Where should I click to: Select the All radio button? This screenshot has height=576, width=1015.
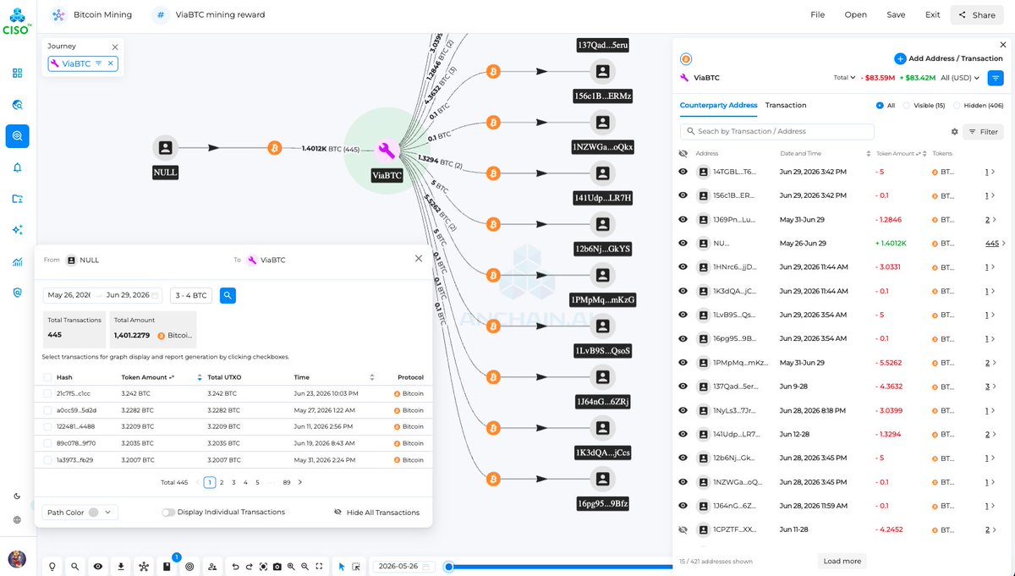(x=880, y=106)
